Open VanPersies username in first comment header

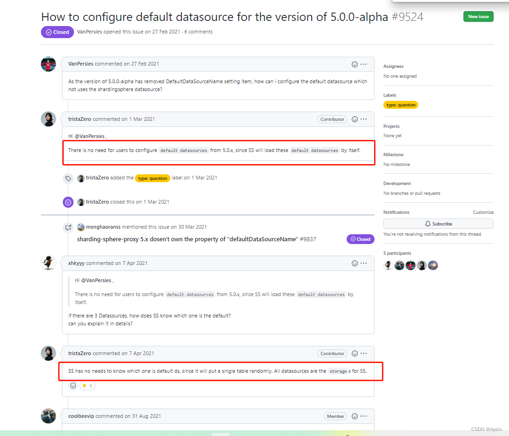click(81, 64)
